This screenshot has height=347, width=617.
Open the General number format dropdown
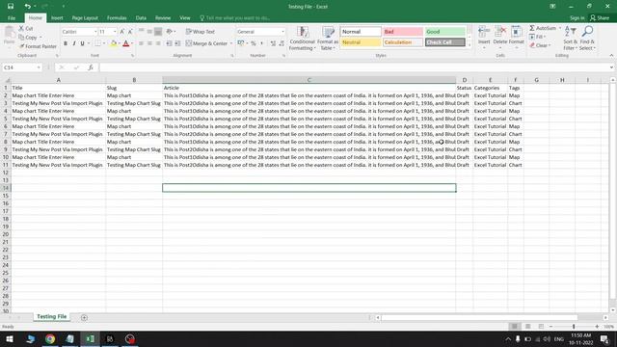[282, 32]
